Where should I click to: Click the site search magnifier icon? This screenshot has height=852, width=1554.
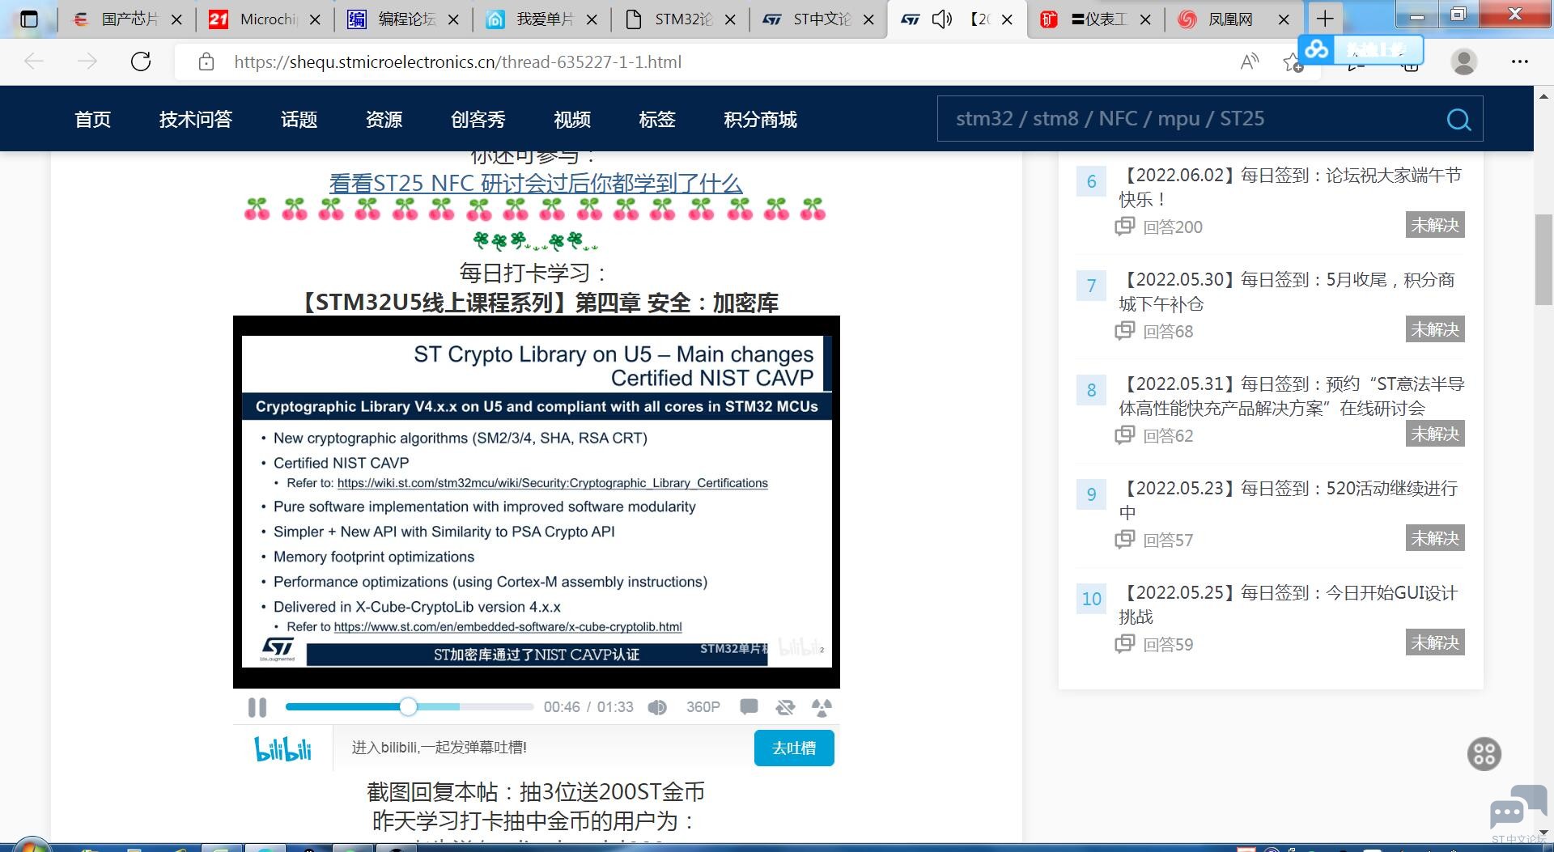click(1458, 119)
